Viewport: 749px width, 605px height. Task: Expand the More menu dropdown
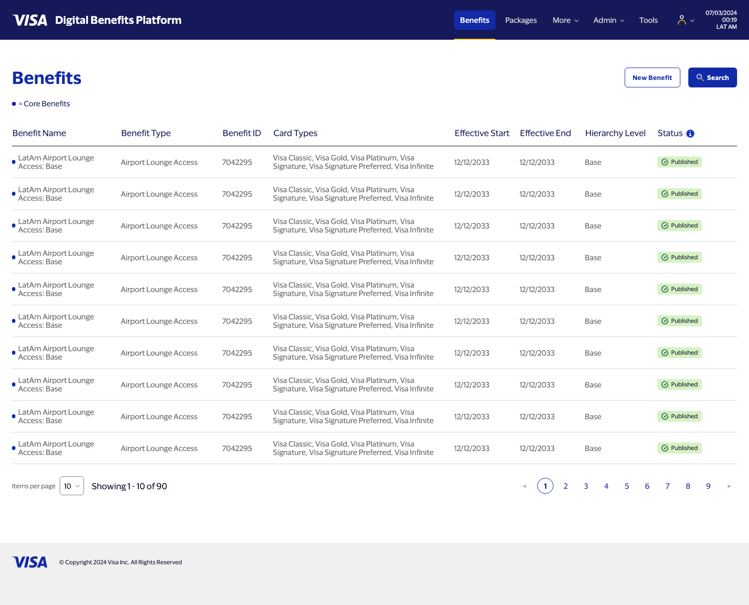pos(565,20)
